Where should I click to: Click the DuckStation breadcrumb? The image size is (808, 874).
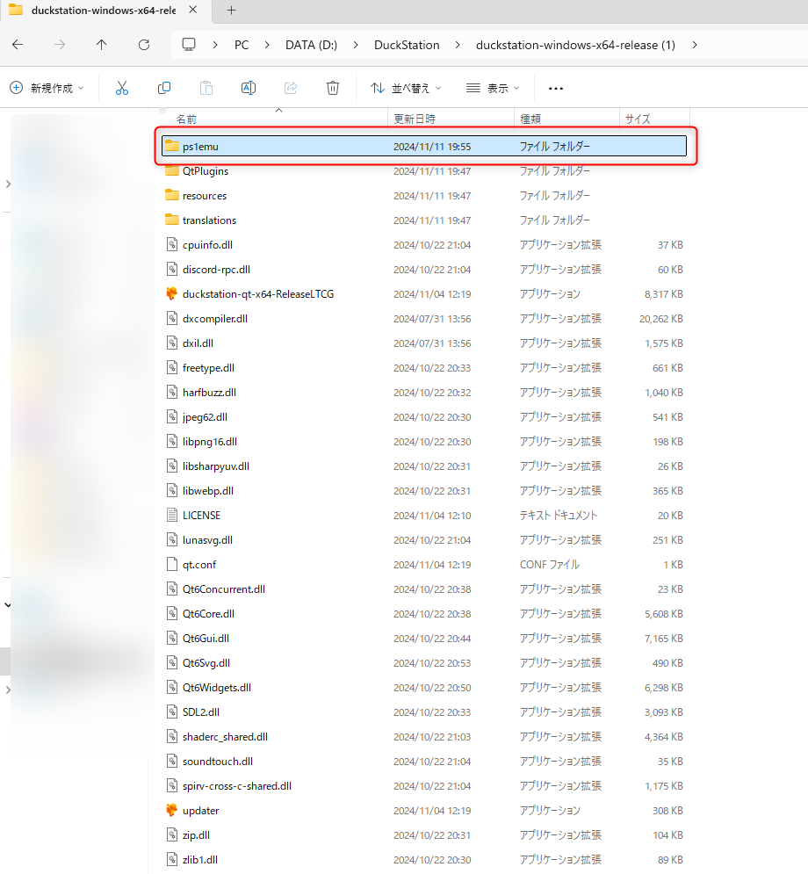coord(407,45)
